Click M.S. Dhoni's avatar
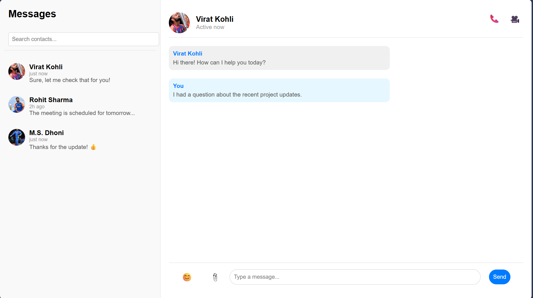 pyautogui.click(x=17, y=137)
